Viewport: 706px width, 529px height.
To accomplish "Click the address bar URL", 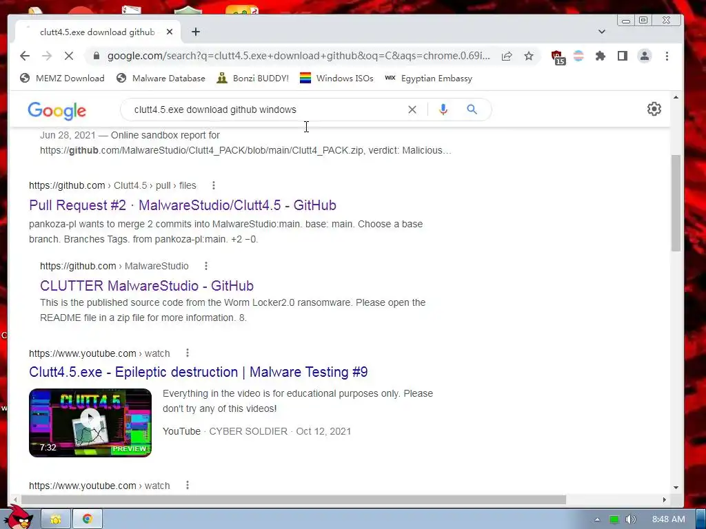I will 299,56.
